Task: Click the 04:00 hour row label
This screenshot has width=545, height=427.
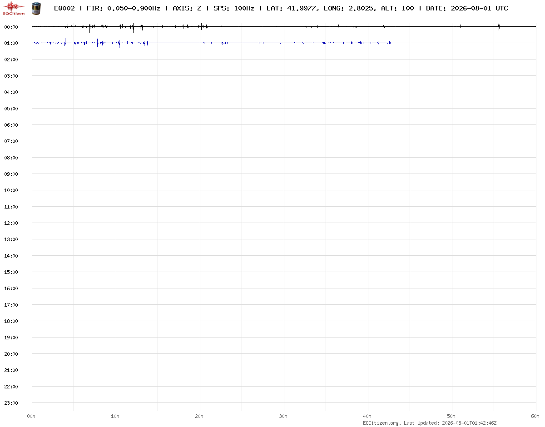Action: click(11, 92)
